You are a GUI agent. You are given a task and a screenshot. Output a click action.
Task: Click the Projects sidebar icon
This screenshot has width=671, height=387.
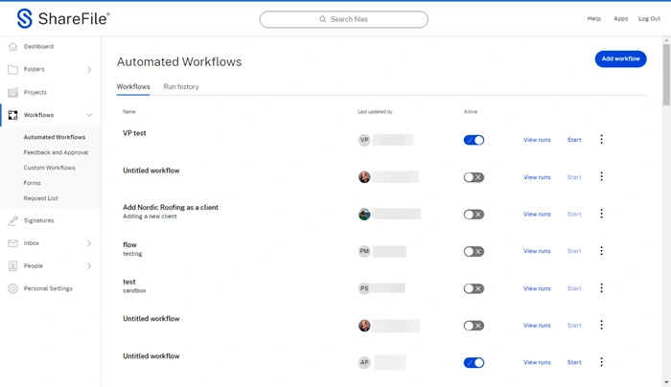12,92
